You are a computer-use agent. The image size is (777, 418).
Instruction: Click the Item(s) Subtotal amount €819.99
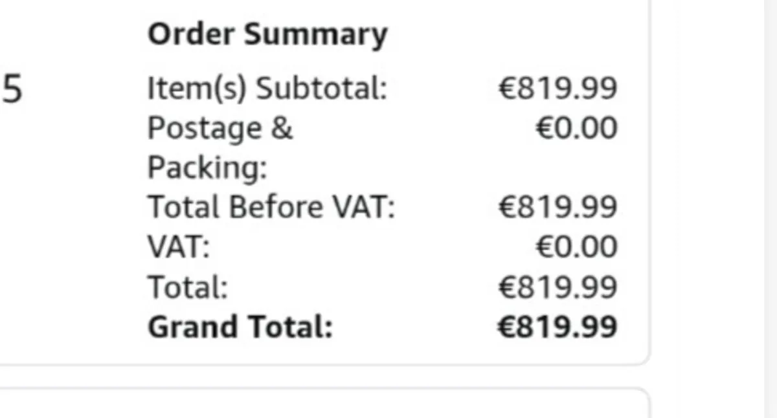click(557, 89)
